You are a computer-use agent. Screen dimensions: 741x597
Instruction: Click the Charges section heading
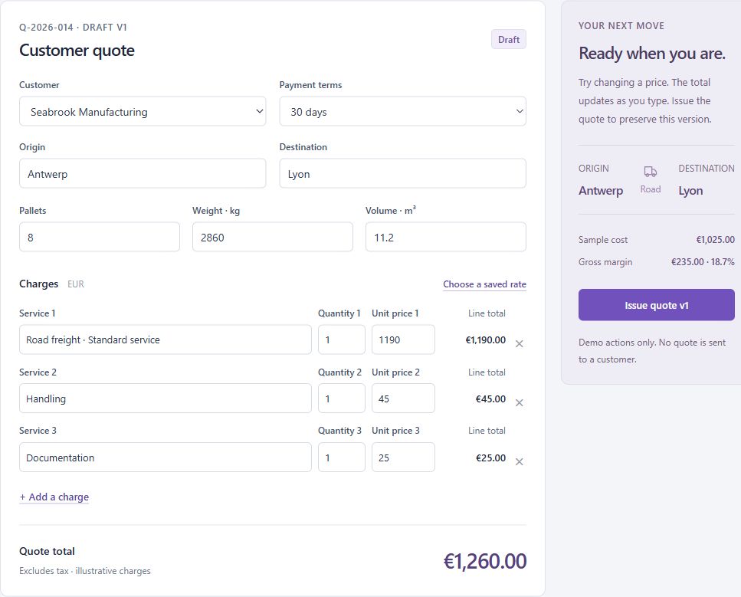point(39,284)
